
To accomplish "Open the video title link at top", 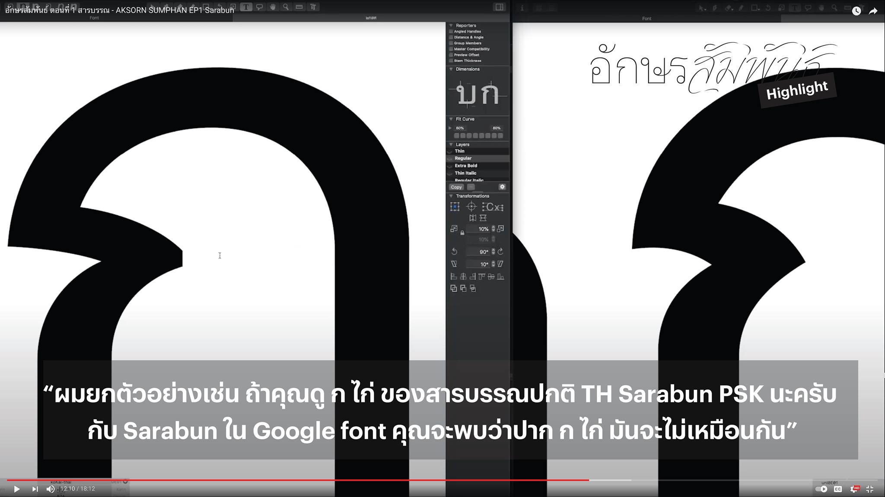I will tap(119, 10).
